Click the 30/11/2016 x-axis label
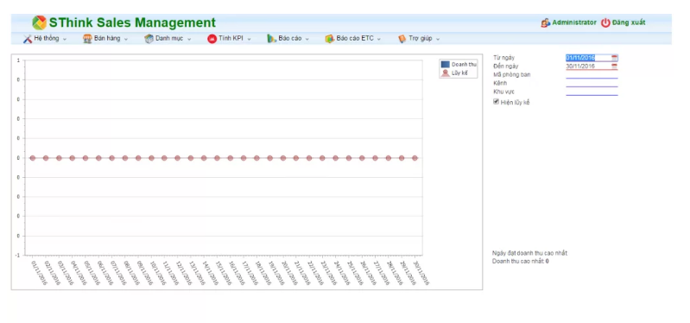 tap(421, 272)
